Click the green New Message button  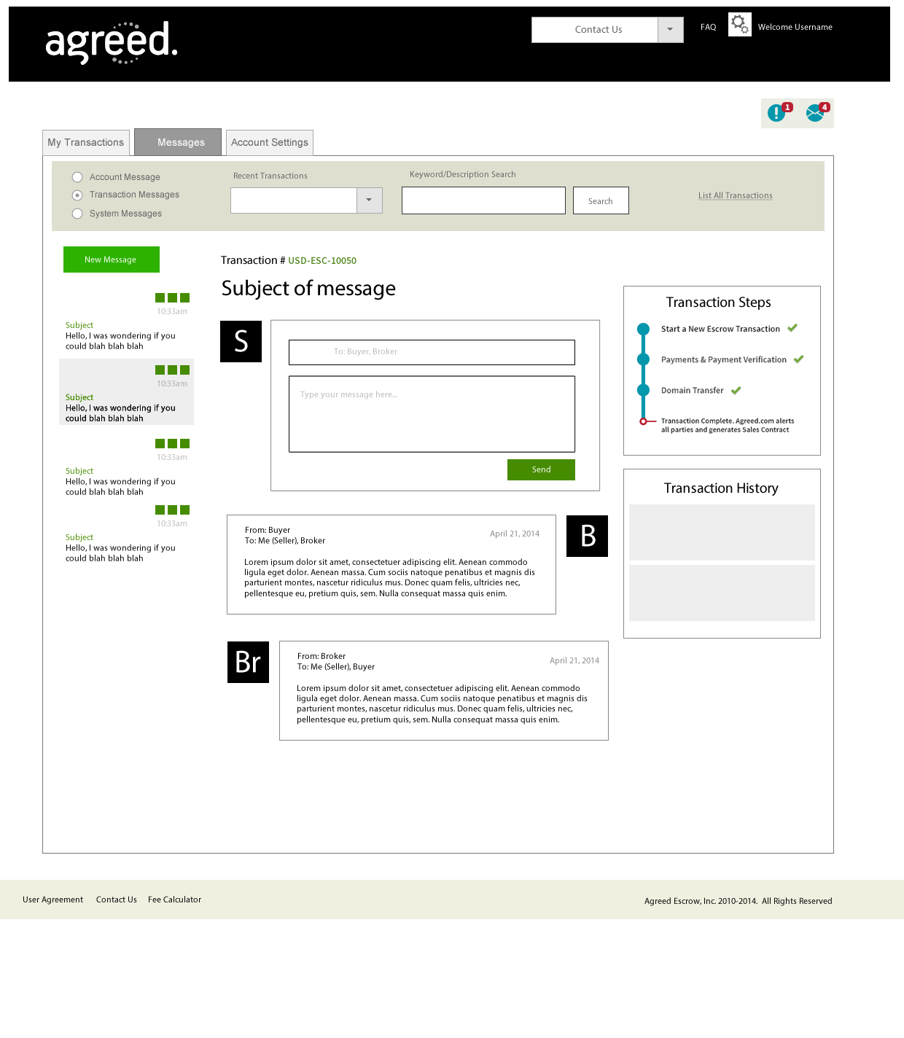tap(112, 259)
